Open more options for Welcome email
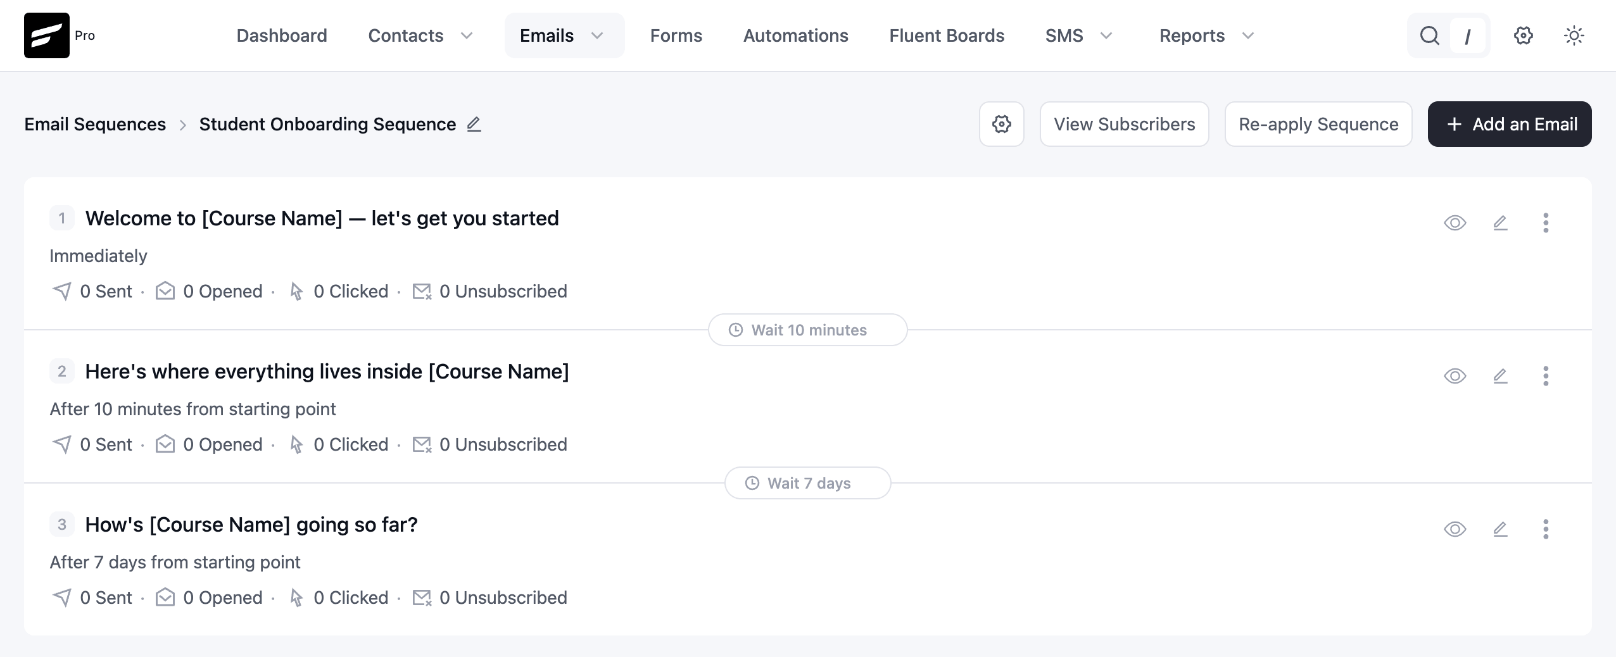Viewport: 1616px width, 657px height. (1546, 223)
